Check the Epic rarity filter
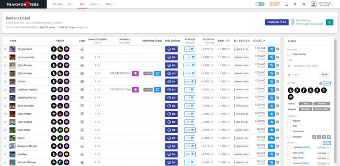This screenshot has width=340, height=166. (289, 153)
